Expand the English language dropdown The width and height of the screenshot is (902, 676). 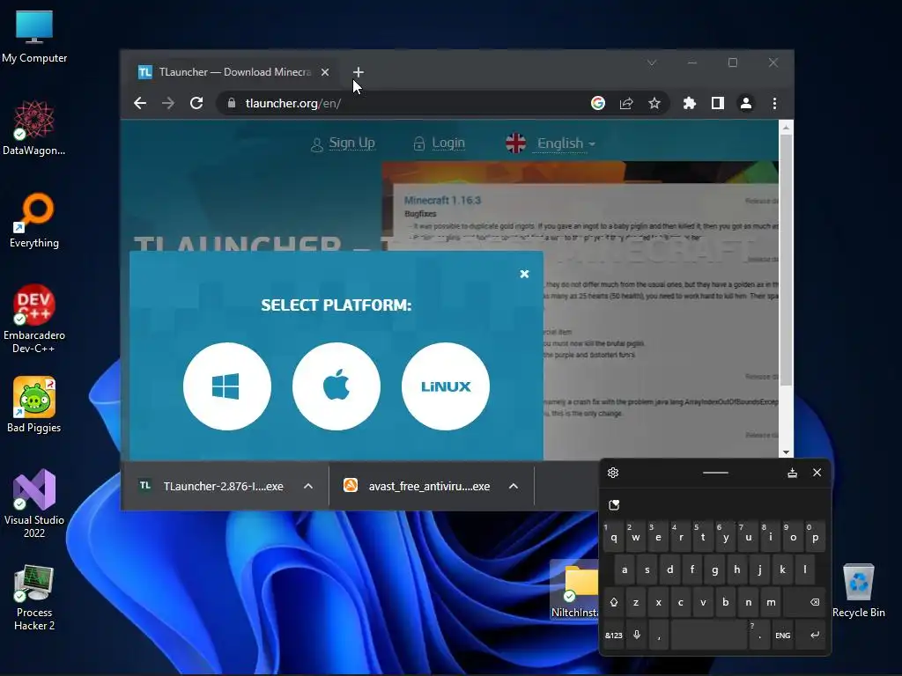(565, 143)
